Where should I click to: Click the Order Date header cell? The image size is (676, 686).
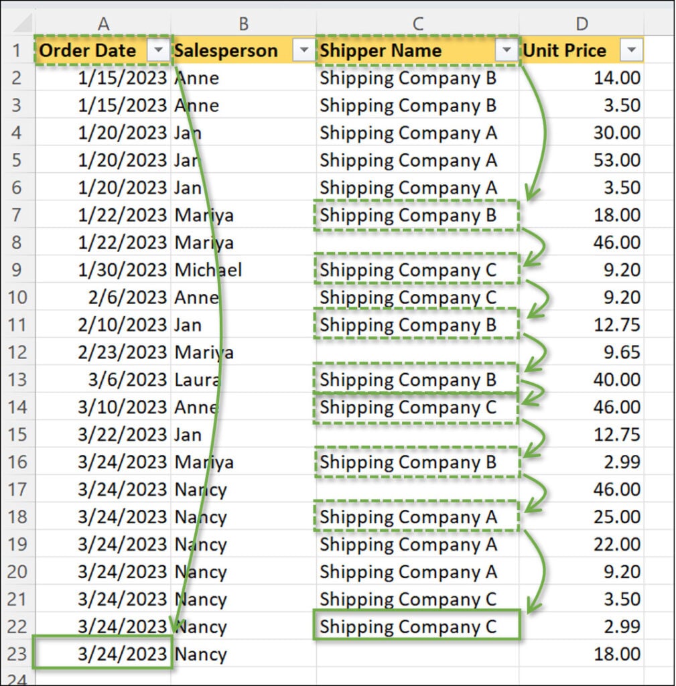pyautogui.click(x=90, y=51)
